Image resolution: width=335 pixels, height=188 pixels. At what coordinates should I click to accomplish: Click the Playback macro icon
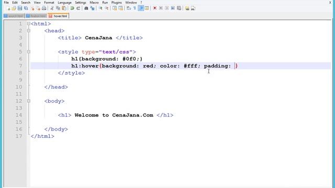pos(167,8)
